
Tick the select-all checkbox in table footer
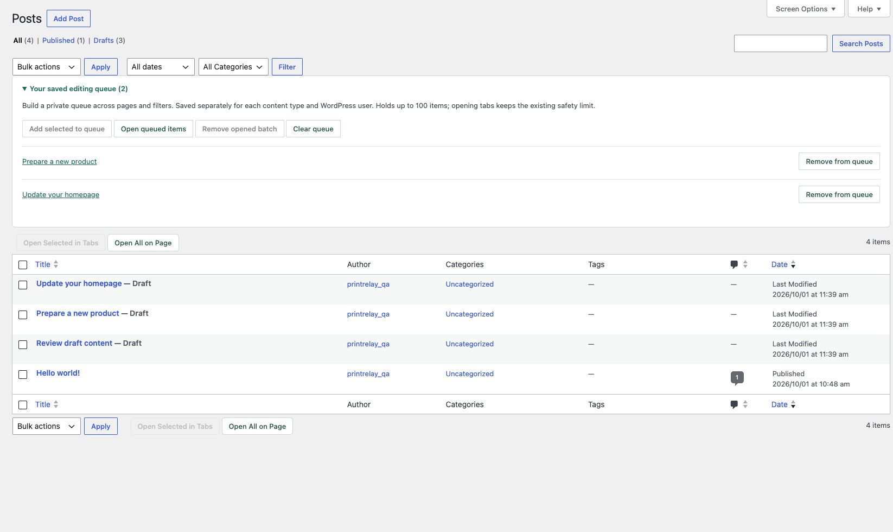click(x=23, y=405)
